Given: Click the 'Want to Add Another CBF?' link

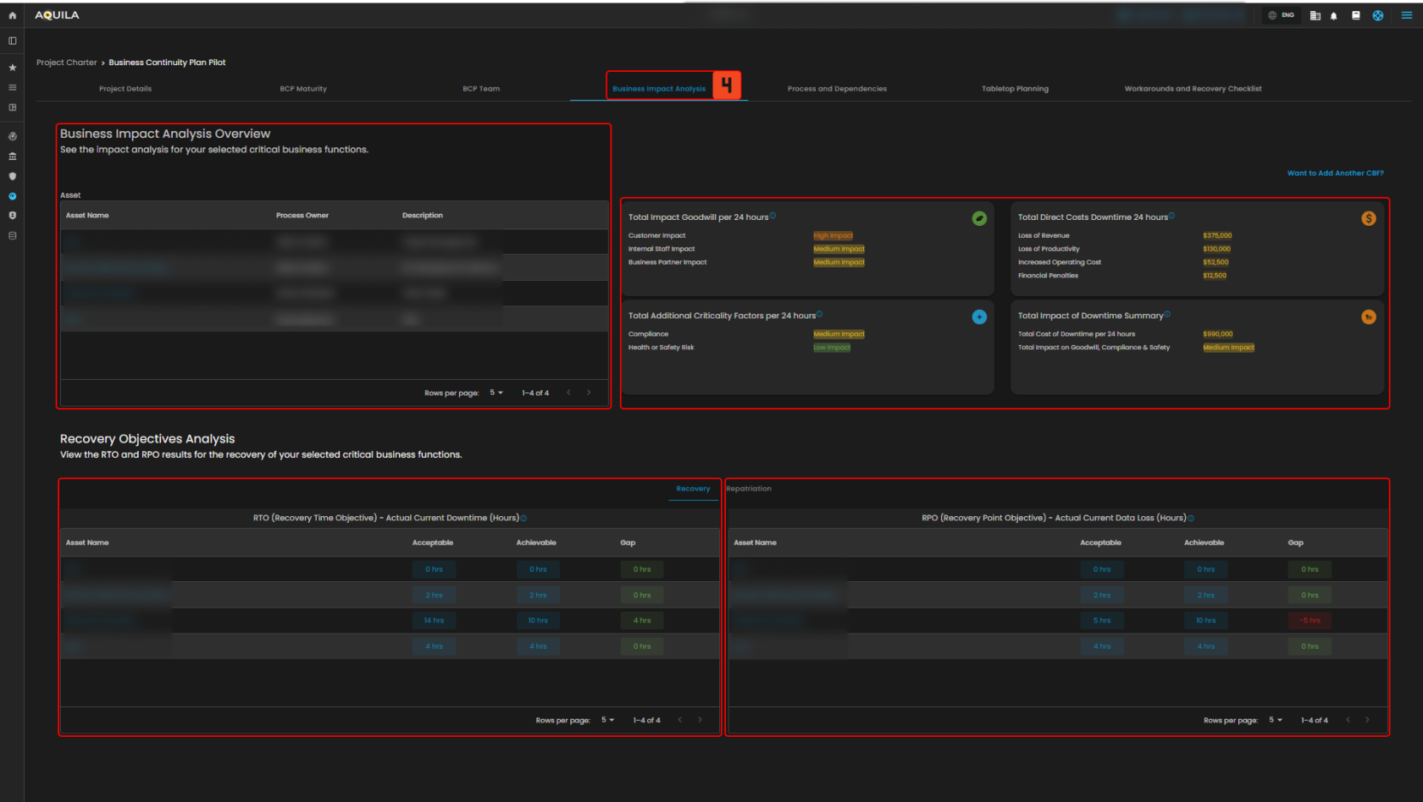Looking at the screenshot, I should point(1335,173).
